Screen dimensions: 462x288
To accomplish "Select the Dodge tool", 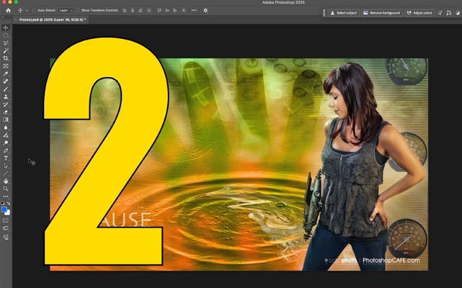I will (6, 143).
